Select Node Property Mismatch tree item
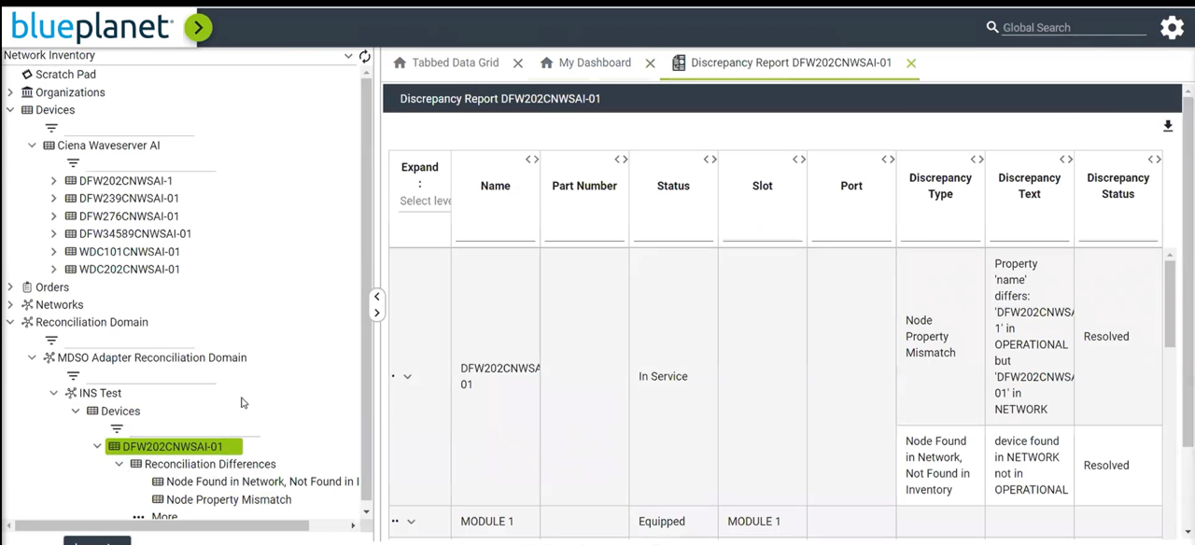The width and height of the screenshot is (1195, 545). [229, 500]
